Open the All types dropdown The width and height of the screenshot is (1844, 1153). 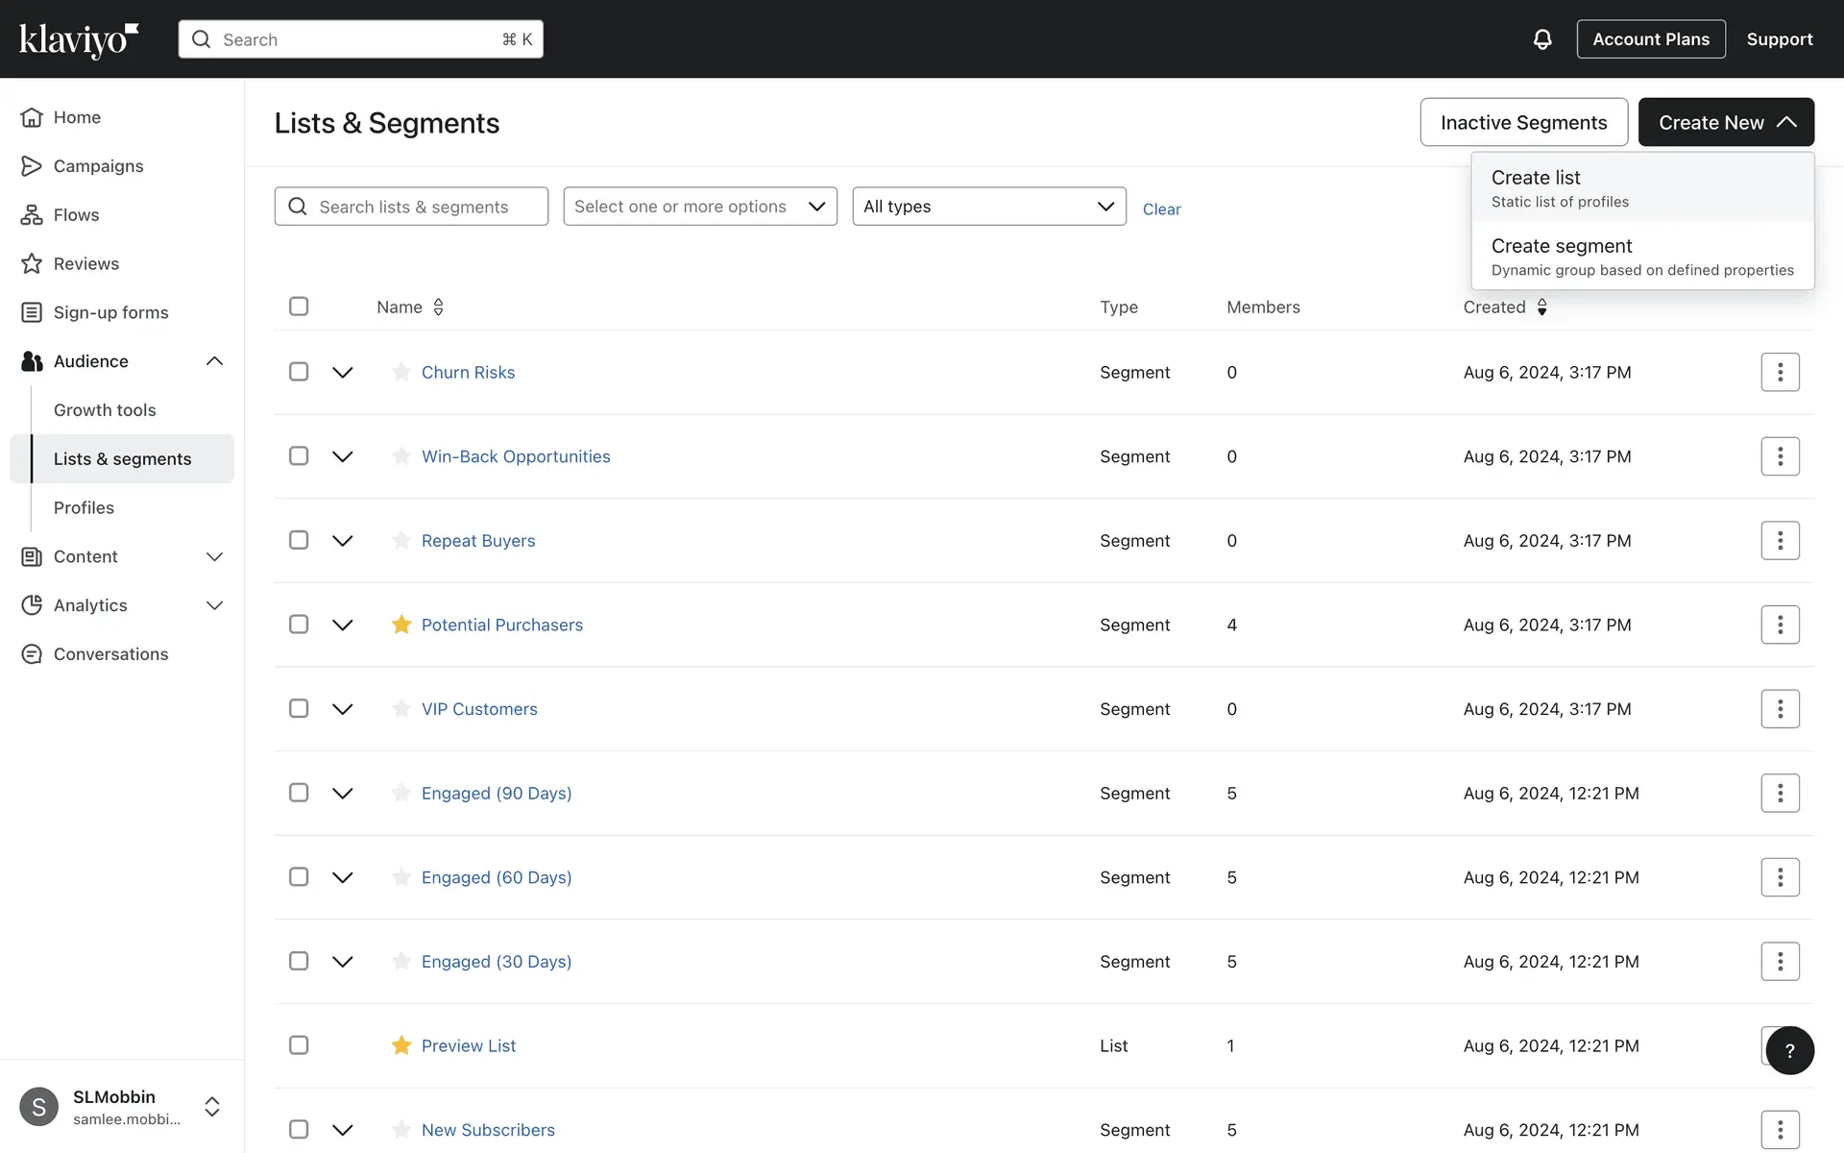(x=988, y=207)
